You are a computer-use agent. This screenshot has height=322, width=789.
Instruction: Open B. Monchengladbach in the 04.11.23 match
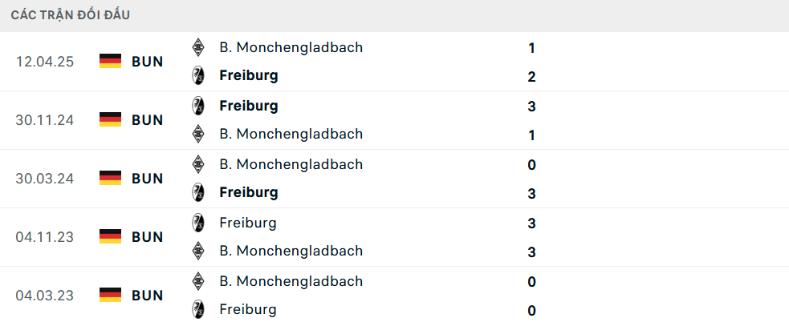(291, 251)
